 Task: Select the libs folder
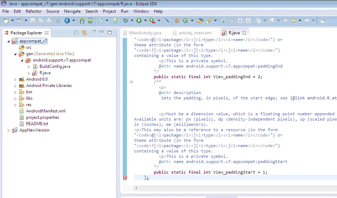point(29,98)
